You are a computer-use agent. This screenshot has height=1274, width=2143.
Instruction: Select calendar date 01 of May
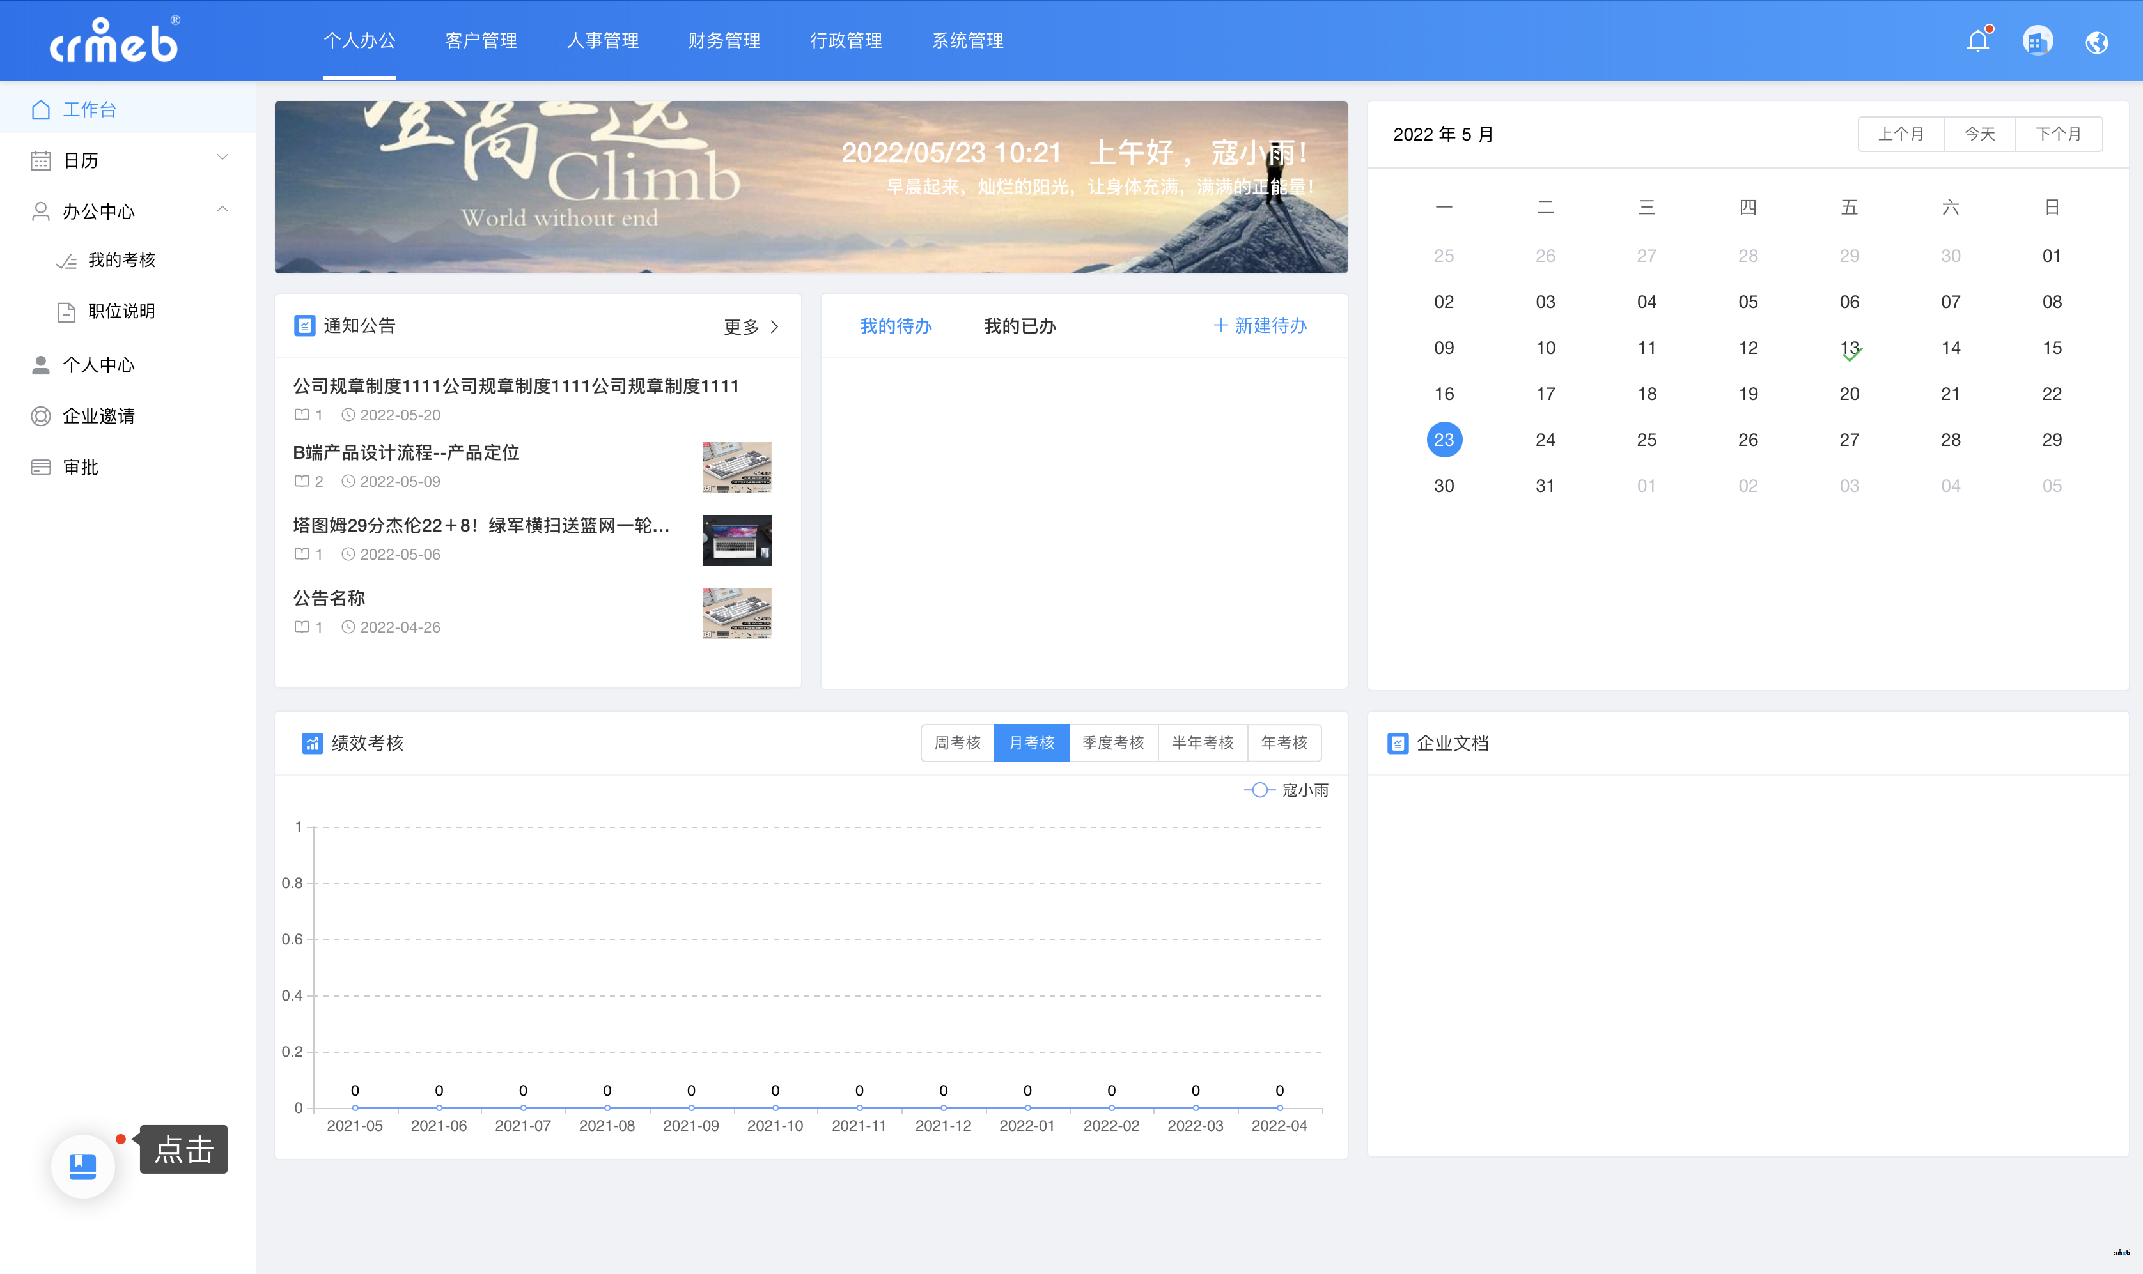(x=2052, y=256)
